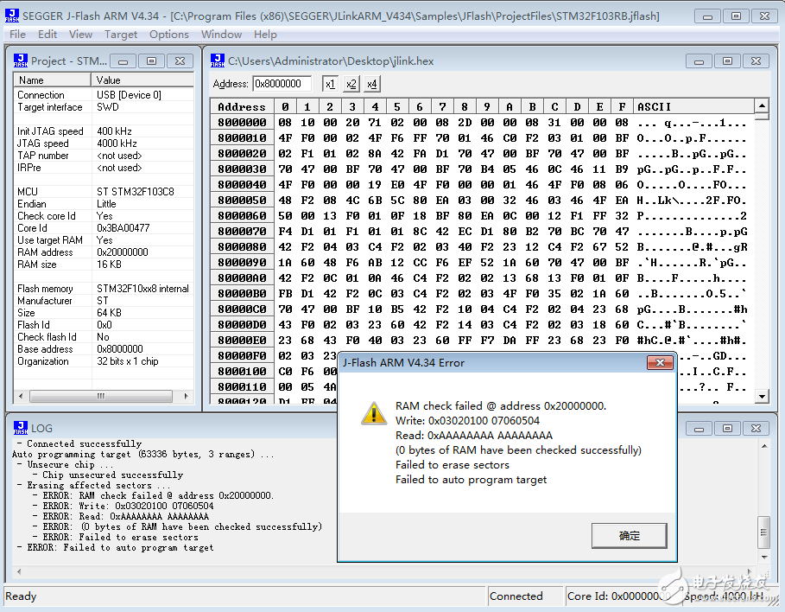
Task: Open the View menu
Action: (80, 35)
